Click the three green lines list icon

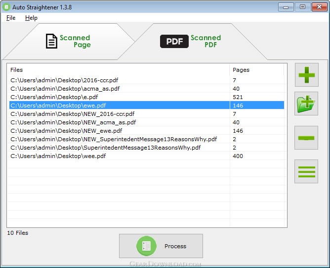pyautogui.click(x=306, y=171)
